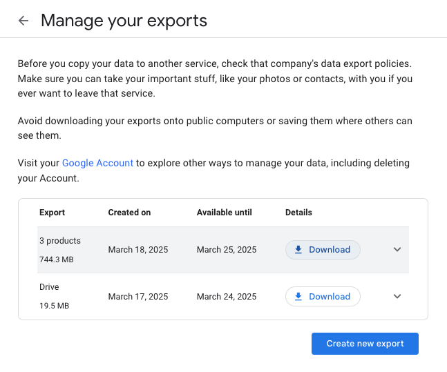
Task: Click the March 24, 2025 expiry date
Action: pyautogui.click(x=227, y=297)
